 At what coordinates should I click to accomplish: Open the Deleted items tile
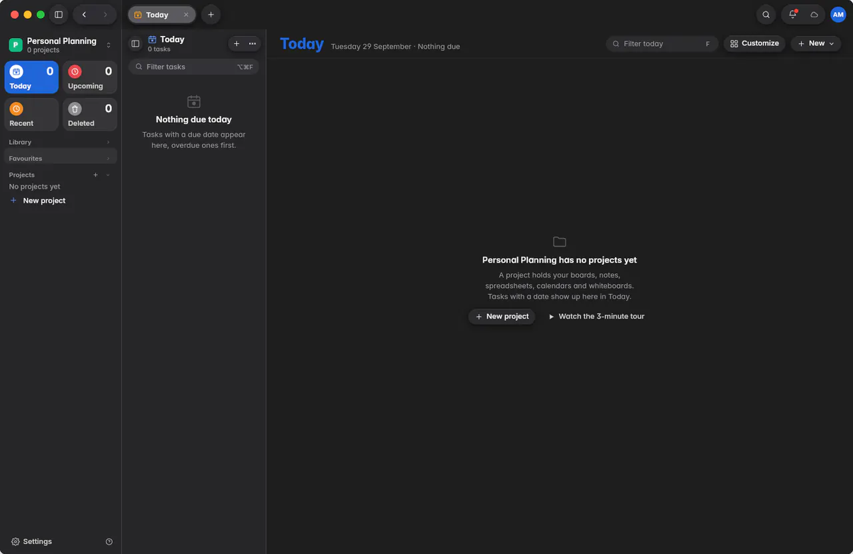90,115
